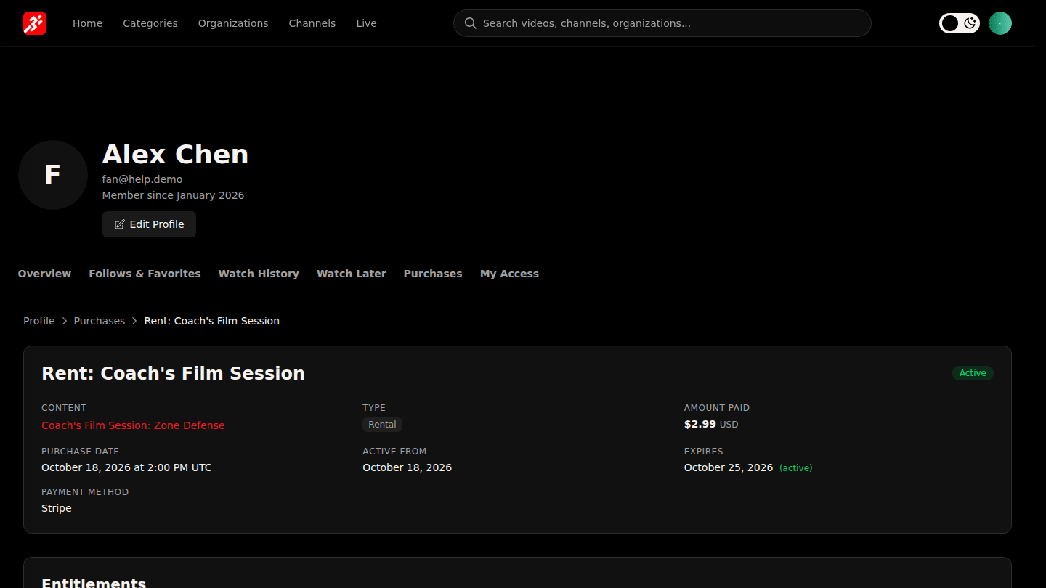Click the large F profile avatar
1046x588 pixels.
tap(53, 175)
